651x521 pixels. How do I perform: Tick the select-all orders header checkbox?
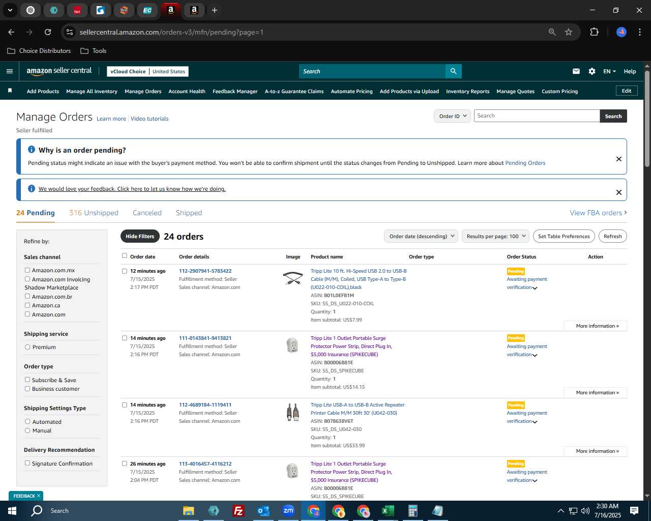(x=124, y=256)
